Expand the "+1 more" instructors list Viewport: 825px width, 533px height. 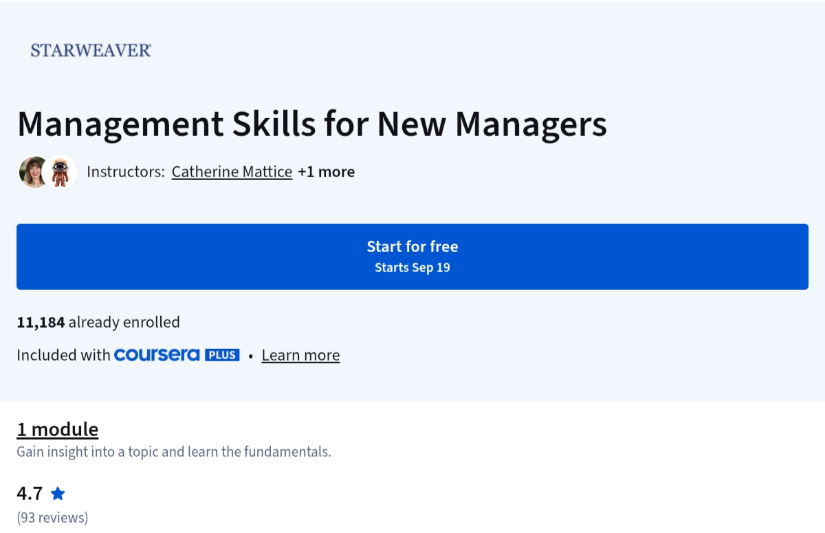pos(327,172)
